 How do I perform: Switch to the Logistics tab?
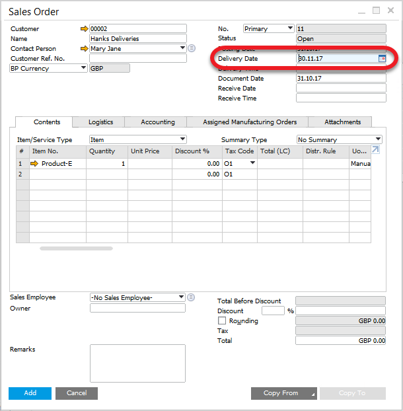pos(101,122)
